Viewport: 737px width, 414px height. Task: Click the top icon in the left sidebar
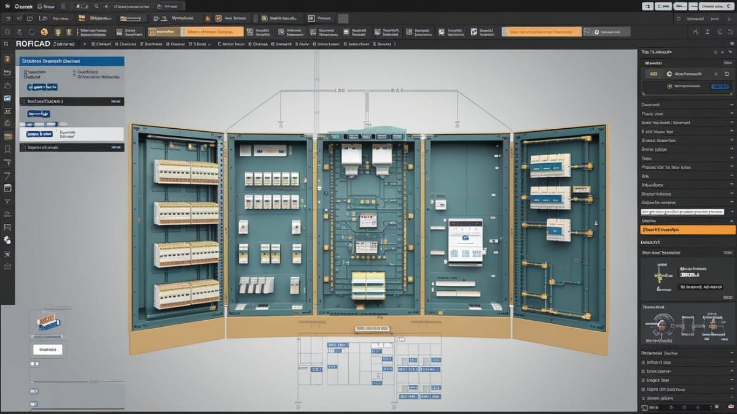[7, 59]
